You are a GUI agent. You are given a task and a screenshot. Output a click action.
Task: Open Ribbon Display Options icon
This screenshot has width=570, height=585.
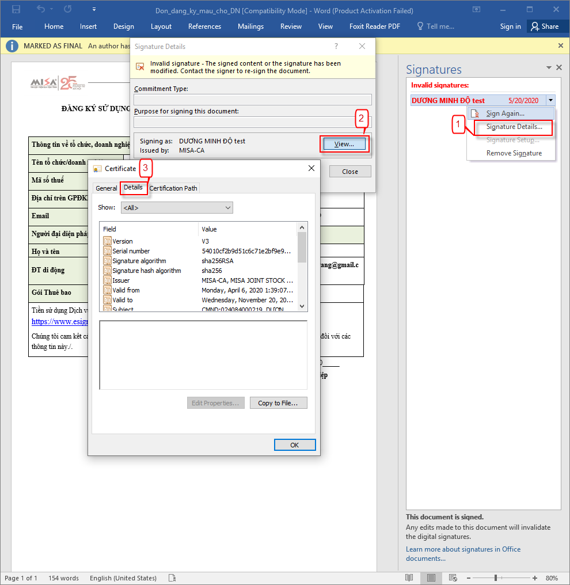tap(476, 10)
